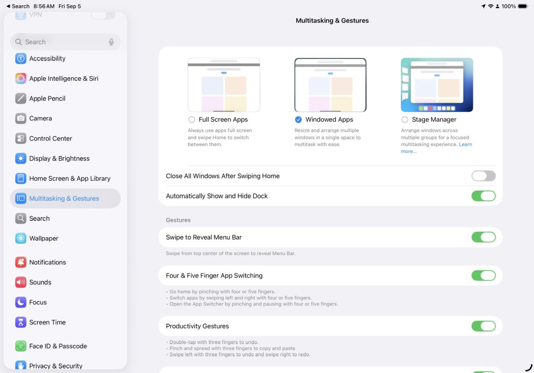Select Full Screen Apps mode
534x373 pixels.
coord(192,119)
